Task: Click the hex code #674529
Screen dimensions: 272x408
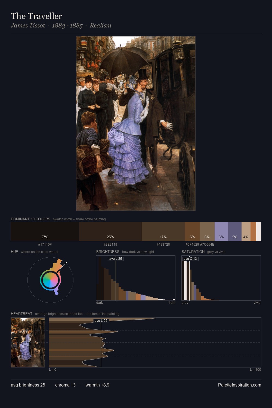Action: 192,245
